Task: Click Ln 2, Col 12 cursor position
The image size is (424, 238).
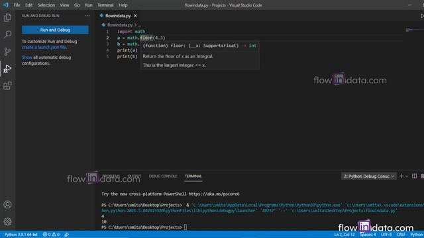Action: coord(344,235)
